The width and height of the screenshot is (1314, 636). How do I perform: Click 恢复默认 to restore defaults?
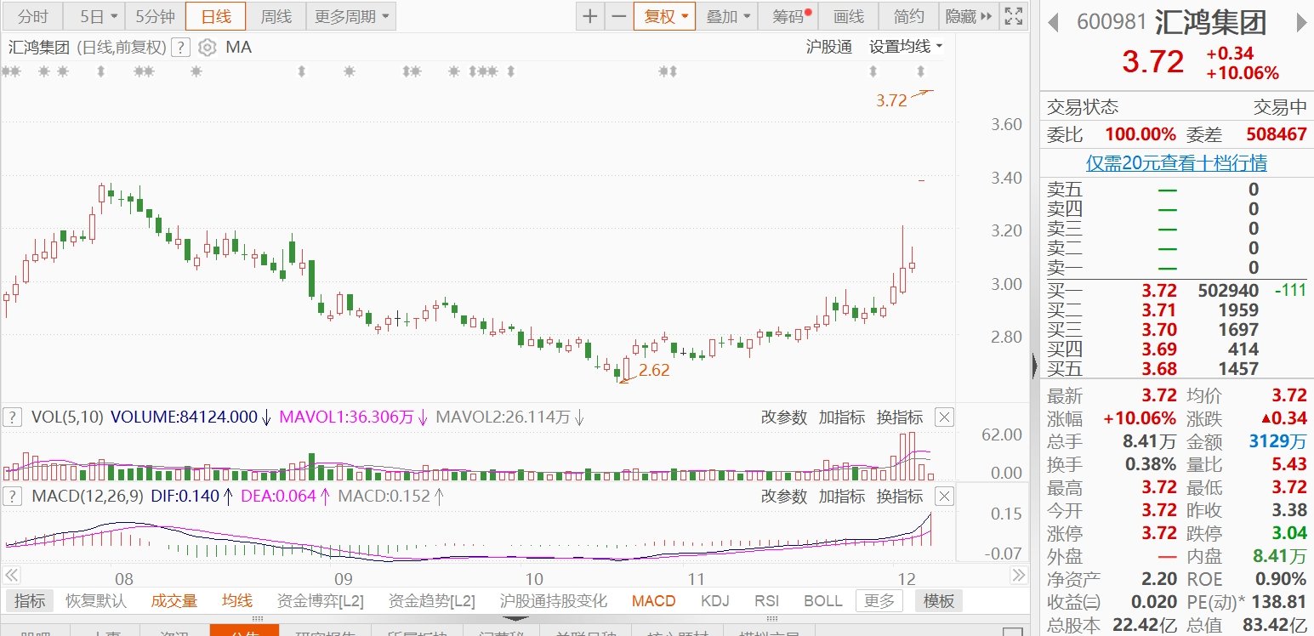96,601
